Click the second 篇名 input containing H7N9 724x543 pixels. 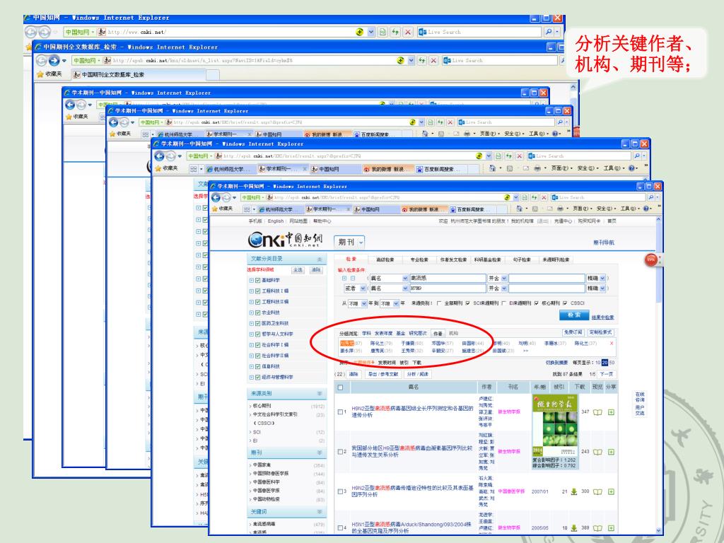[x=448, y=288]
